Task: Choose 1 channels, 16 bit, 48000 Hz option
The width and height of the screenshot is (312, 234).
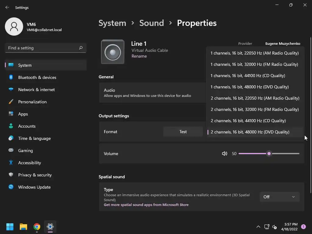Action: pos(250,87)
